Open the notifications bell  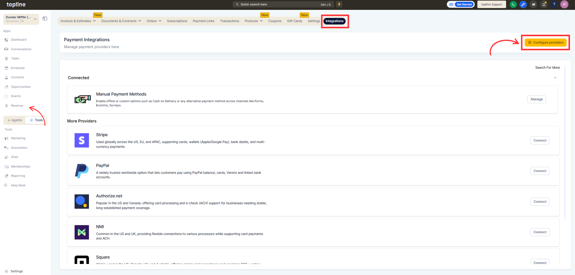click(x=544, y=4)
